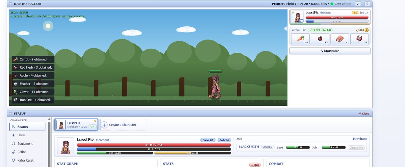Open the Equipment menu item

point(27,143)
